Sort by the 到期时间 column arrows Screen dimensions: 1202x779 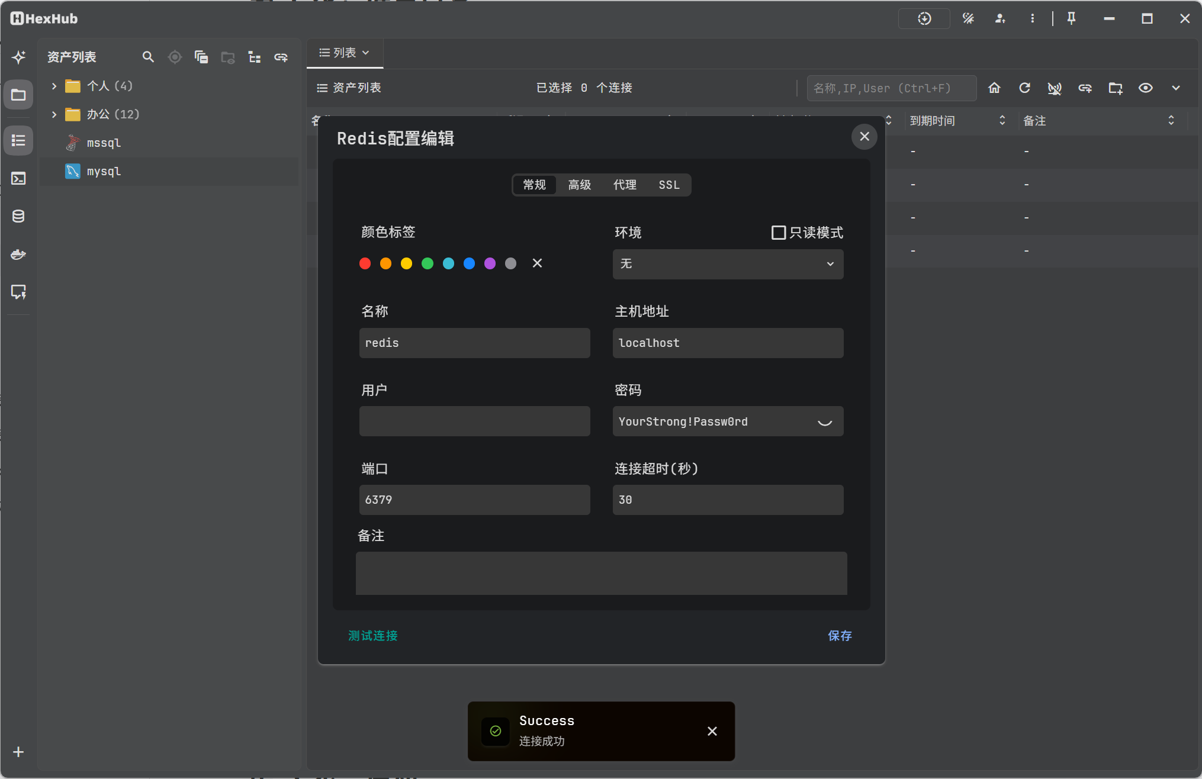click(x=1002, y=120)
